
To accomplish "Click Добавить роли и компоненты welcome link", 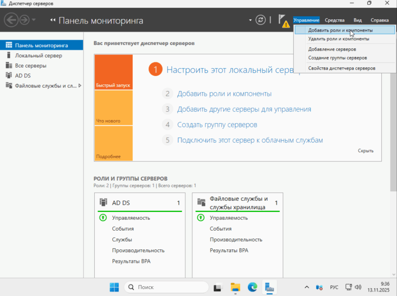I will (x=224, y=94).
